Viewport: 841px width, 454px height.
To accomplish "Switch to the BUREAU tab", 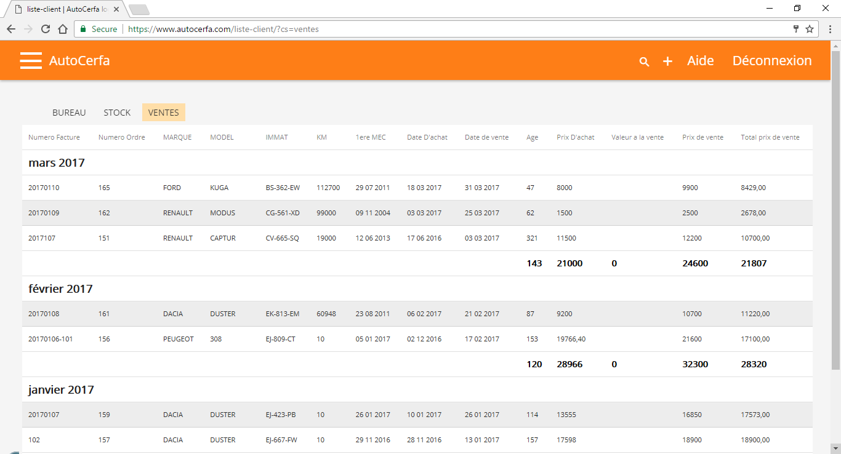I will (69, 113).
